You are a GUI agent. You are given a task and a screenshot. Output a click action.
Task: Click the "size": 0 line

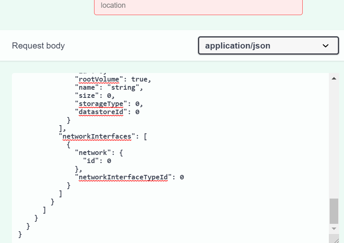click(x=95, y=95)
